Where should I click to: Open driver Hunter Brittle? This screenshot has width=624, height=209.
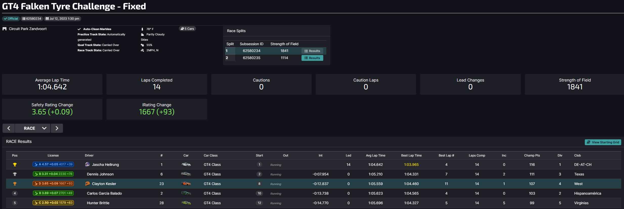pyautogui.click(x=98, y=203)
